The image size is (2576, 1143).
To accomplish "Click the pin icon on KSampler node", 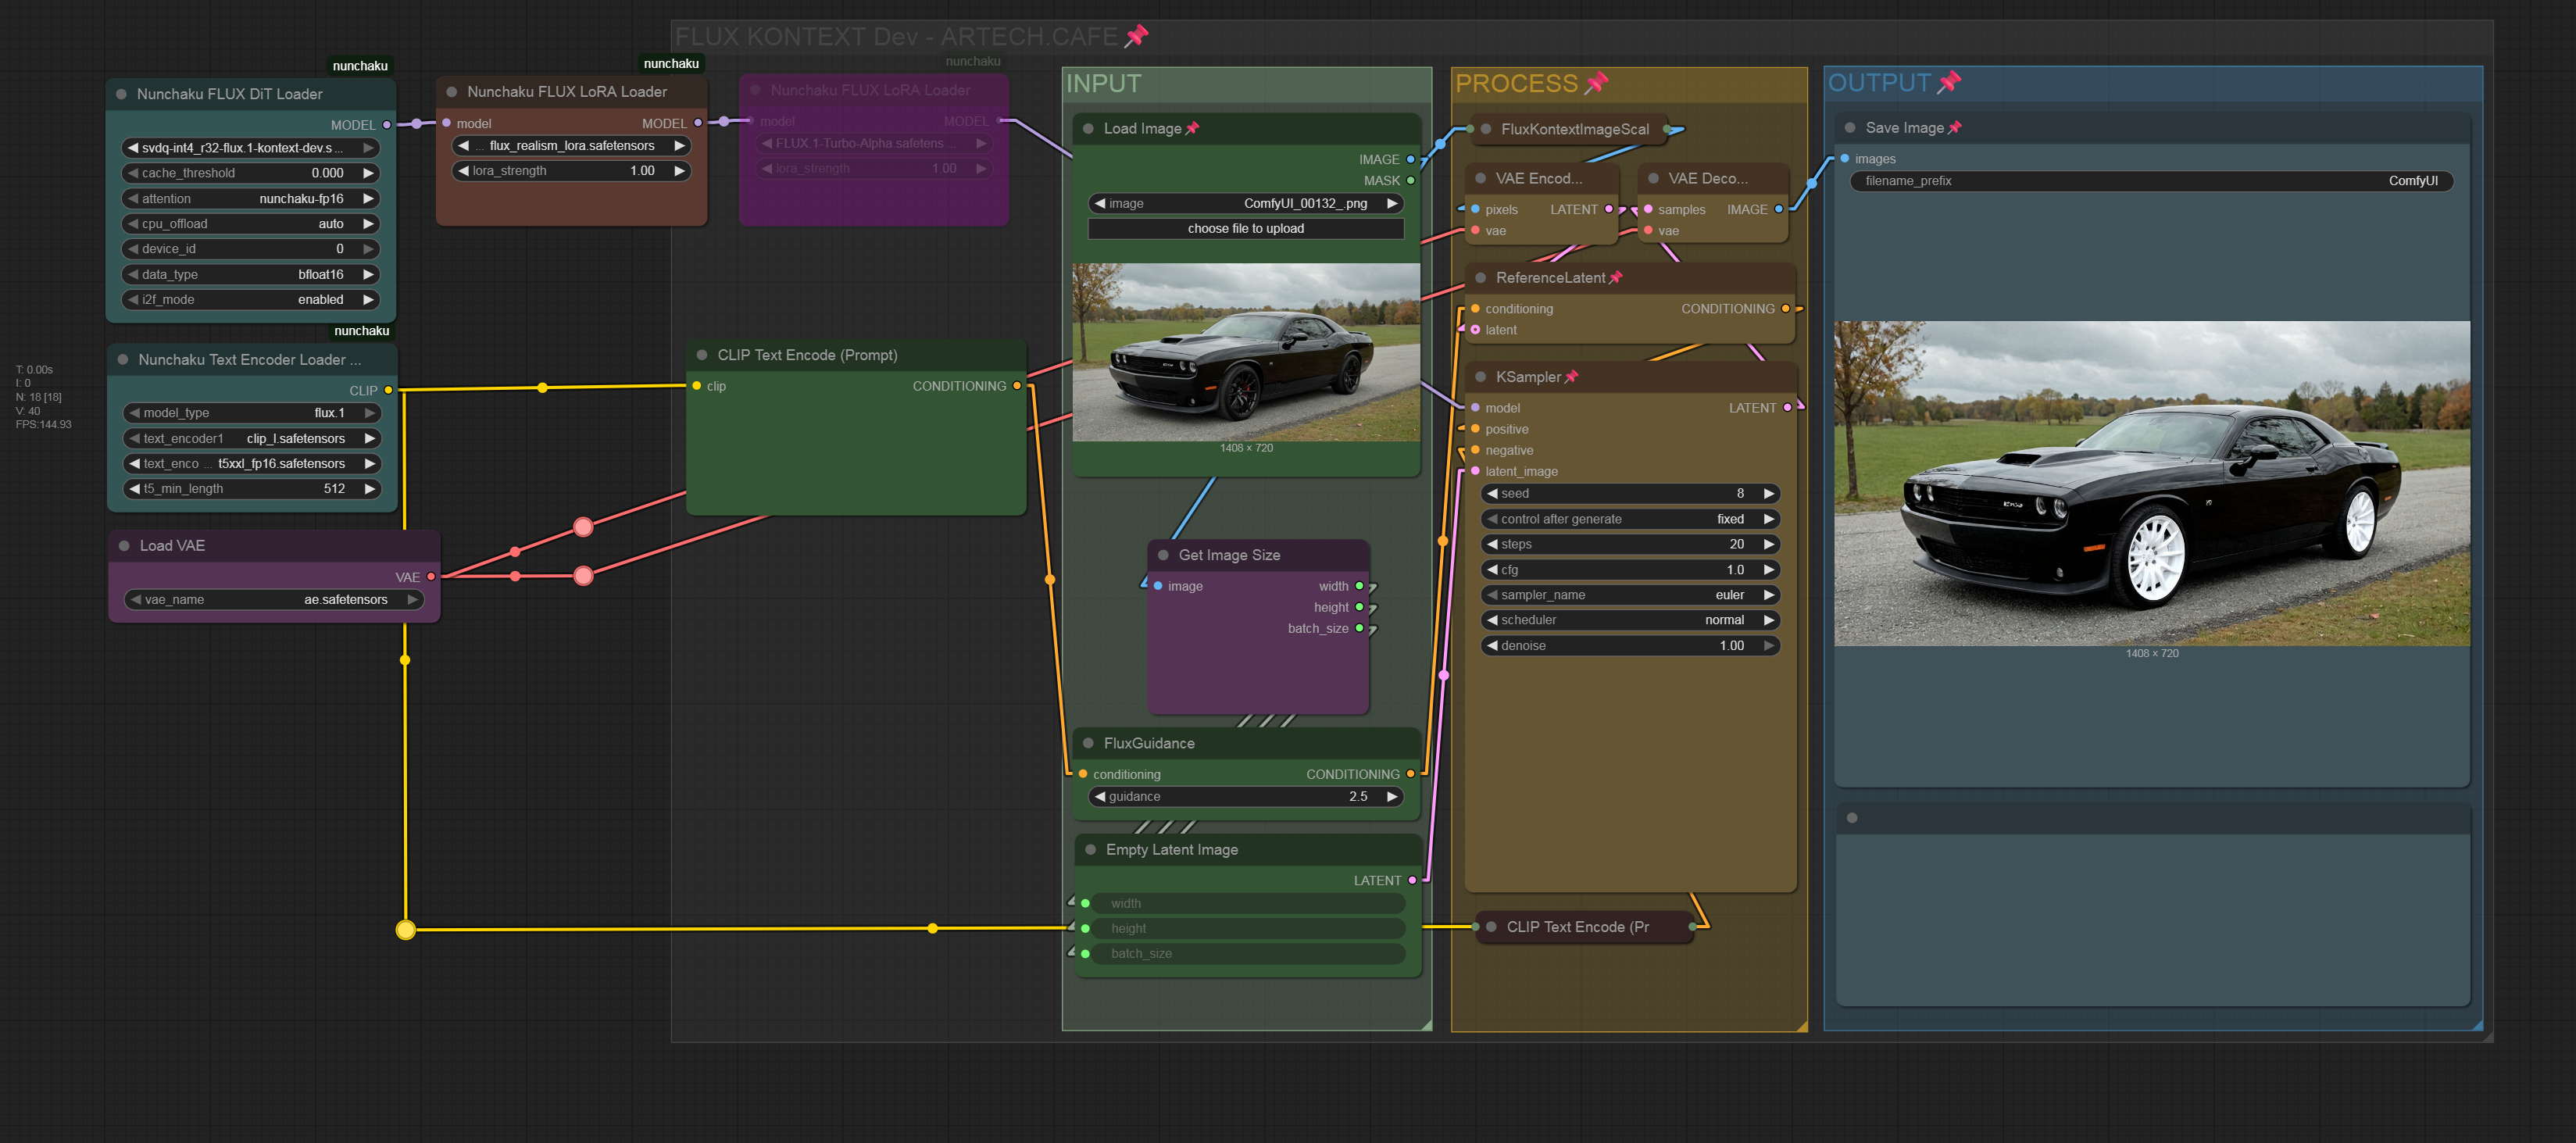I will 1571,377.
